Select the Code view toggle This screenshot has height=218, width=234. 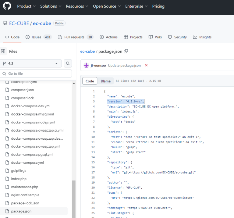pos(90,81)
